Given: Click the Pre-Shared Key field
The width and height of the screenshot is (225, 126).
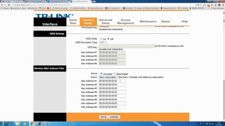Looking at the screenshot, I should tap(127, 27).
